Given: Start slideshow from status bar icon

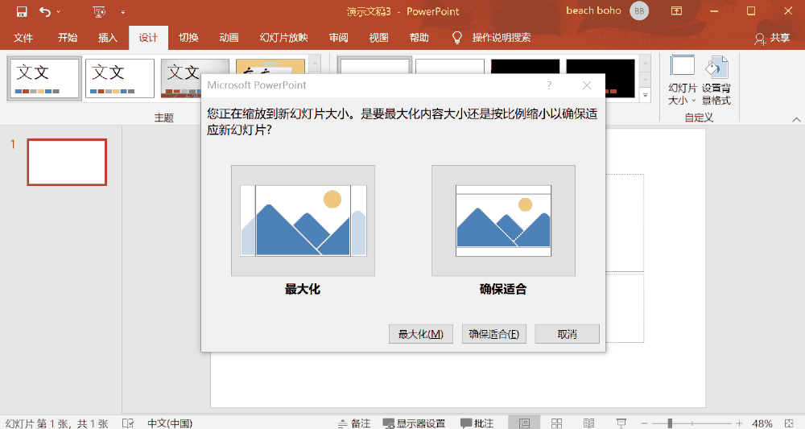Looking at the screenshot, I should (x=621, y=423).
